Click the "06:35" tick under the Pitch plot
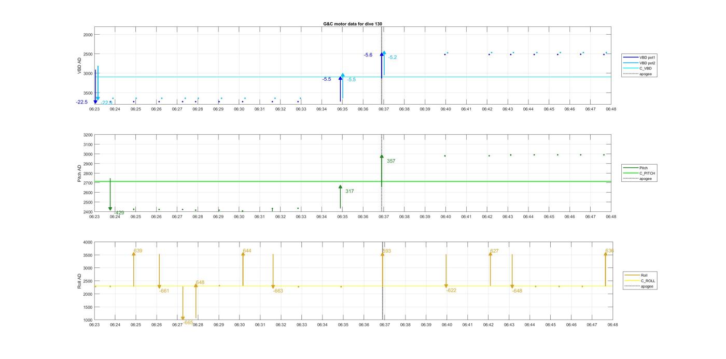Image resolution: width=726 pixels, height=359 pixels. 342,217
